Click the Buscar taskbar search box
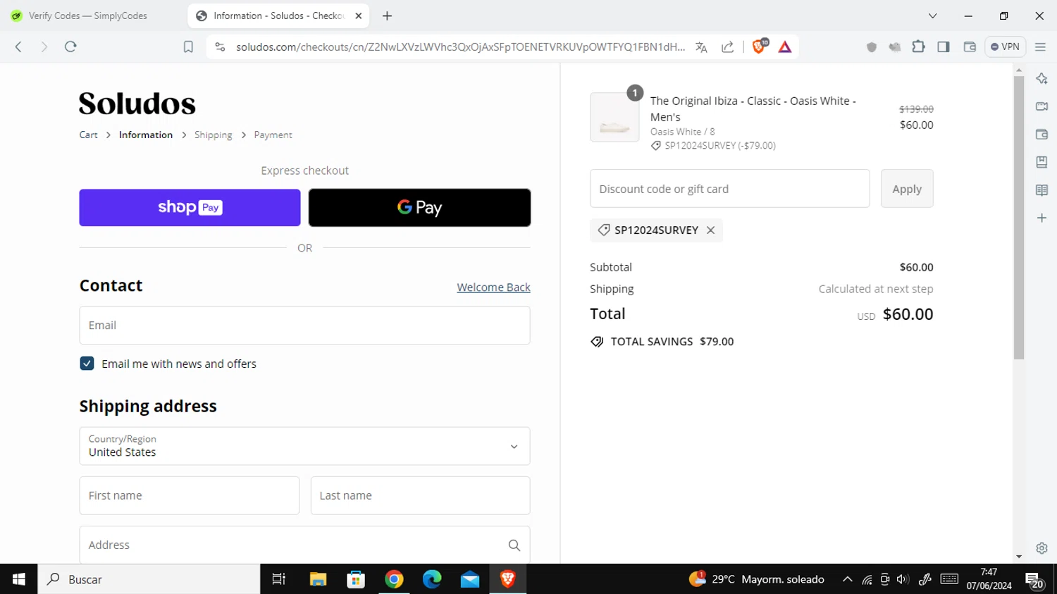The image size is (1057, 594). 149,579
